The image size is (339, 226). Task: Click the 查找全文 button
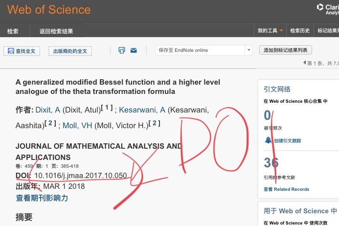click(x=22, y=51)
